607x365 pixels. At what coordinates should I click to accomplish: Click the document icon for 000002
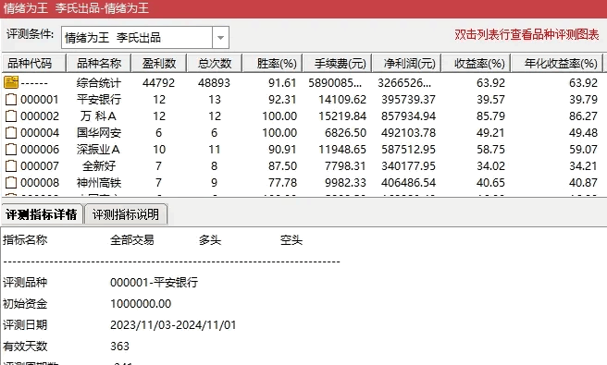click(x=11, y=116)
